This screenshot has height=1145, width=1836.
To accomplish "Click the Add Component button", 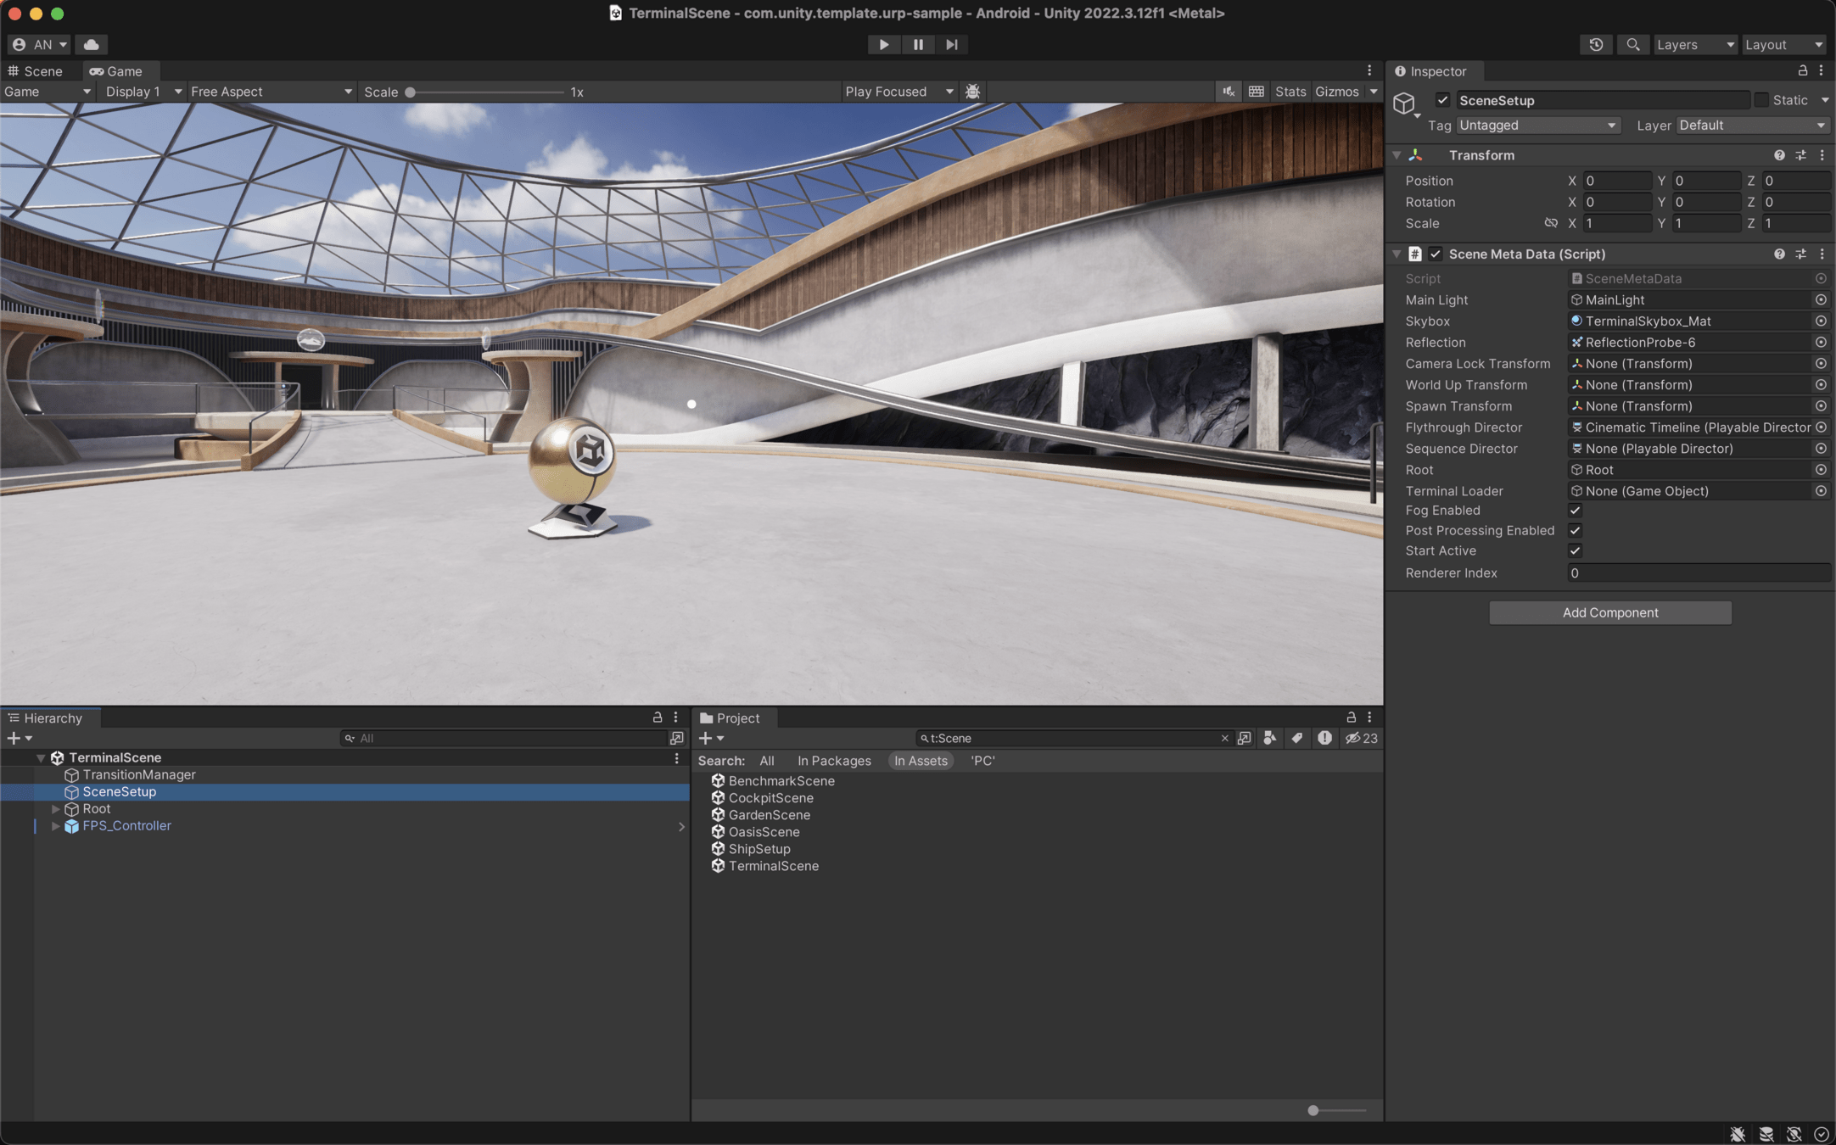I will (1609, 612).
